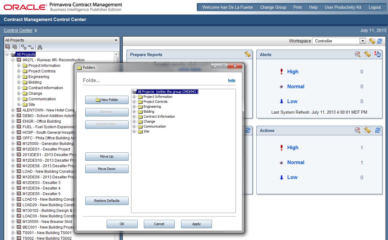The height and width of the screenshot is (240, 388).
Task: Customize the Prepare Reports panel wrench
Action: point(247,54)
